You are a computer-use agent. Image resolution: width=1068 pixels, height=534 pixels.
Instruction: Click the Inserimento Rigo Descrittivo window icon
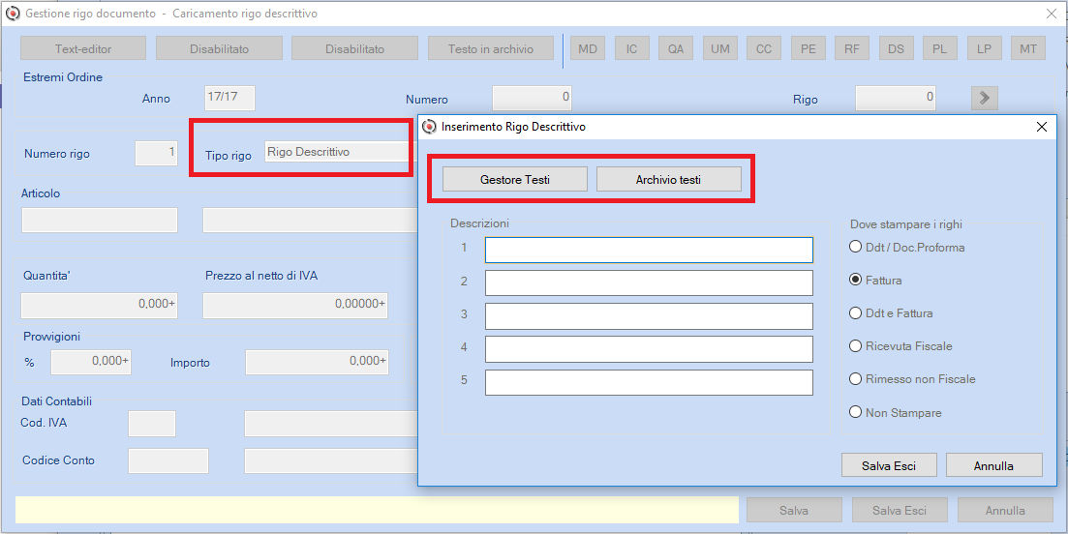429,127
